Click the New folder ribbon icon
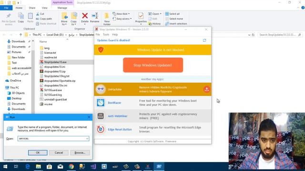The height and width of the screenshot is (171, 305). pos(107,16)
